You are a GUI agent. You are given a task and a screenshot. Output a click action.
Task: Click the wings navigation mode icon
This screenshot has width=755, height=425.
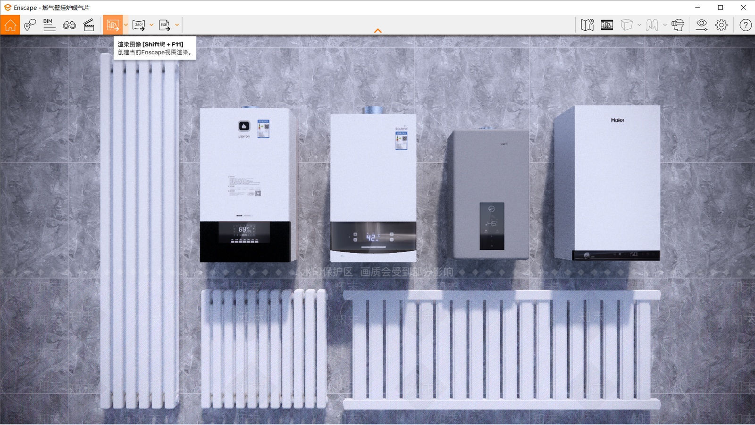(x=652, y=25)
